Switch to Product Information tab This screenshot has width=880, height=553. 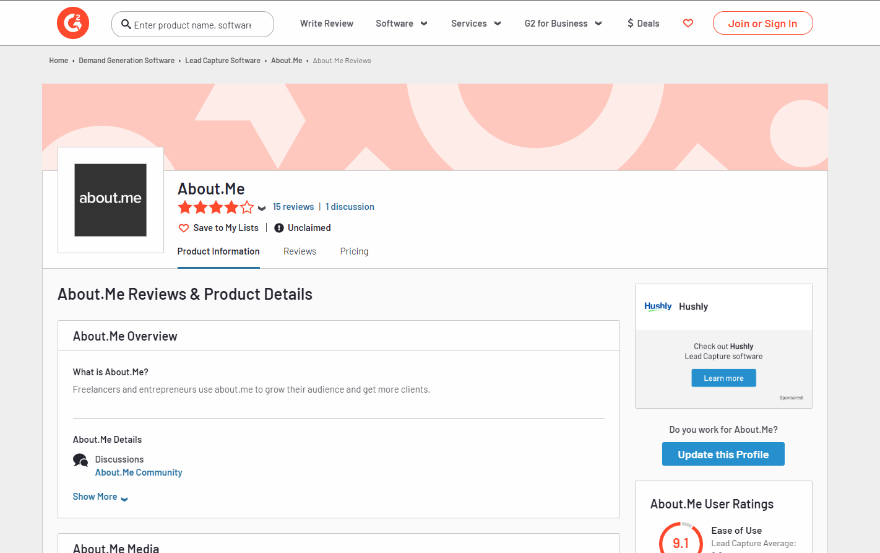(218, 251)
